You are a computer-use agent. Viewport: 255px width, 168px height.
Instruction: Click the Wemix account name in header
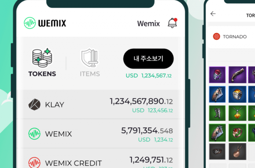[148, 23]
